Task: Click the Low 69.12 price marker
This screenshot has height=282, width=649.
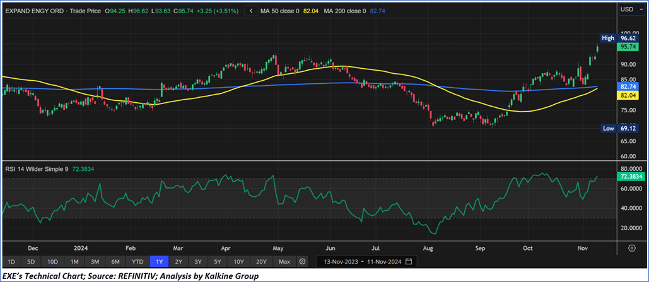Action: 617,128
